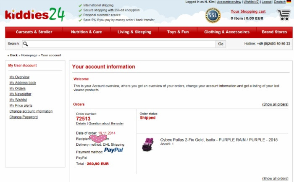Open Carseats & Stroller menu

[x=34, y=32]
